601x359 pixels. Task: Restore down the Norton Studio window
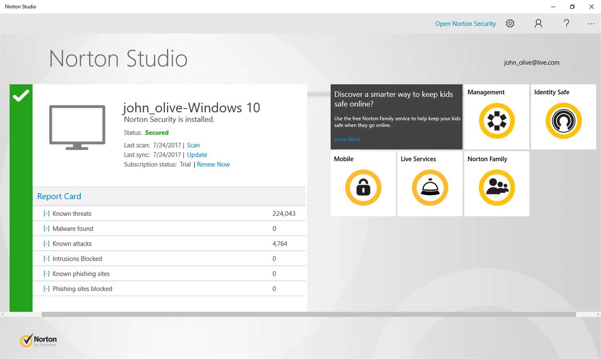click(x=572, y=7)
